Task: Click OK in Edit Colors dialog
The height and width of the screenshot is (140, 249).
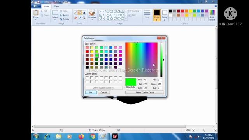Action: pos(91,93)
